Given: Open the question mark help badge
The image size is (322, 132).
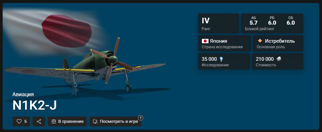Looking at the screenshot, I should [x=141, y=118].
